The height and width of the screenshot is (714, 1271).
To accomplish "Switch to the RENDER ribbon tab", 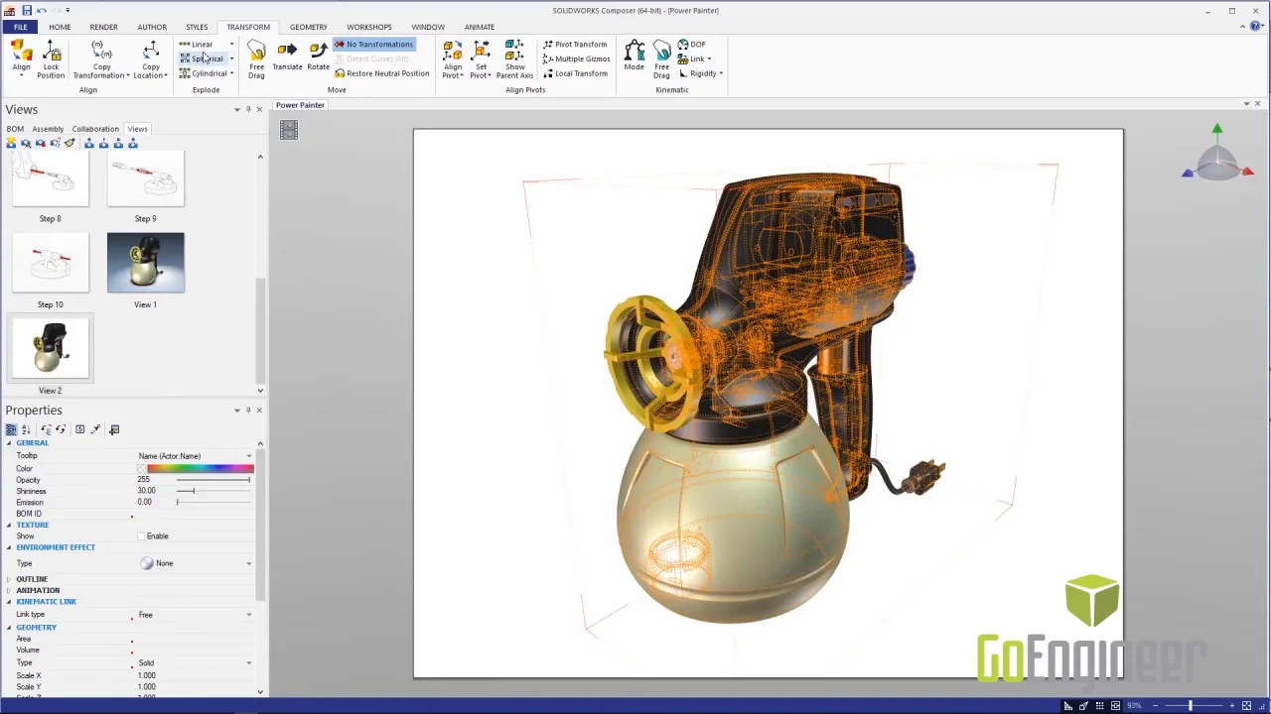I will (x=103, y=27).
